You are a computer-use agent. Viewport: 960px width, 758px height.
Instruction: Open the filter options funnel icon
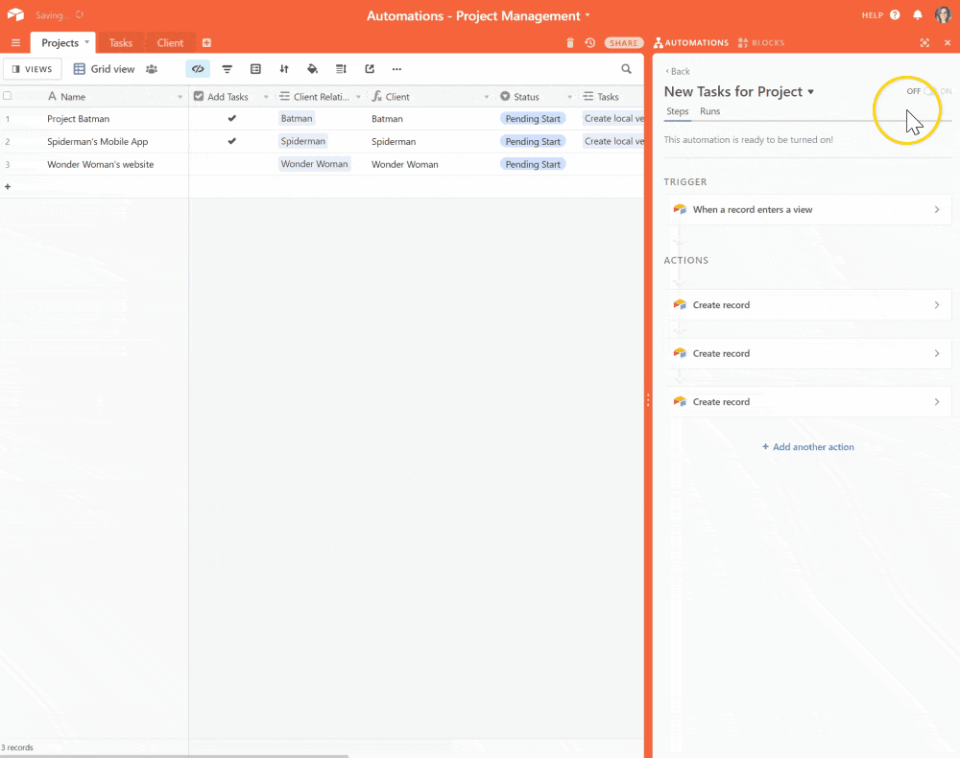[x=227, y=68]
